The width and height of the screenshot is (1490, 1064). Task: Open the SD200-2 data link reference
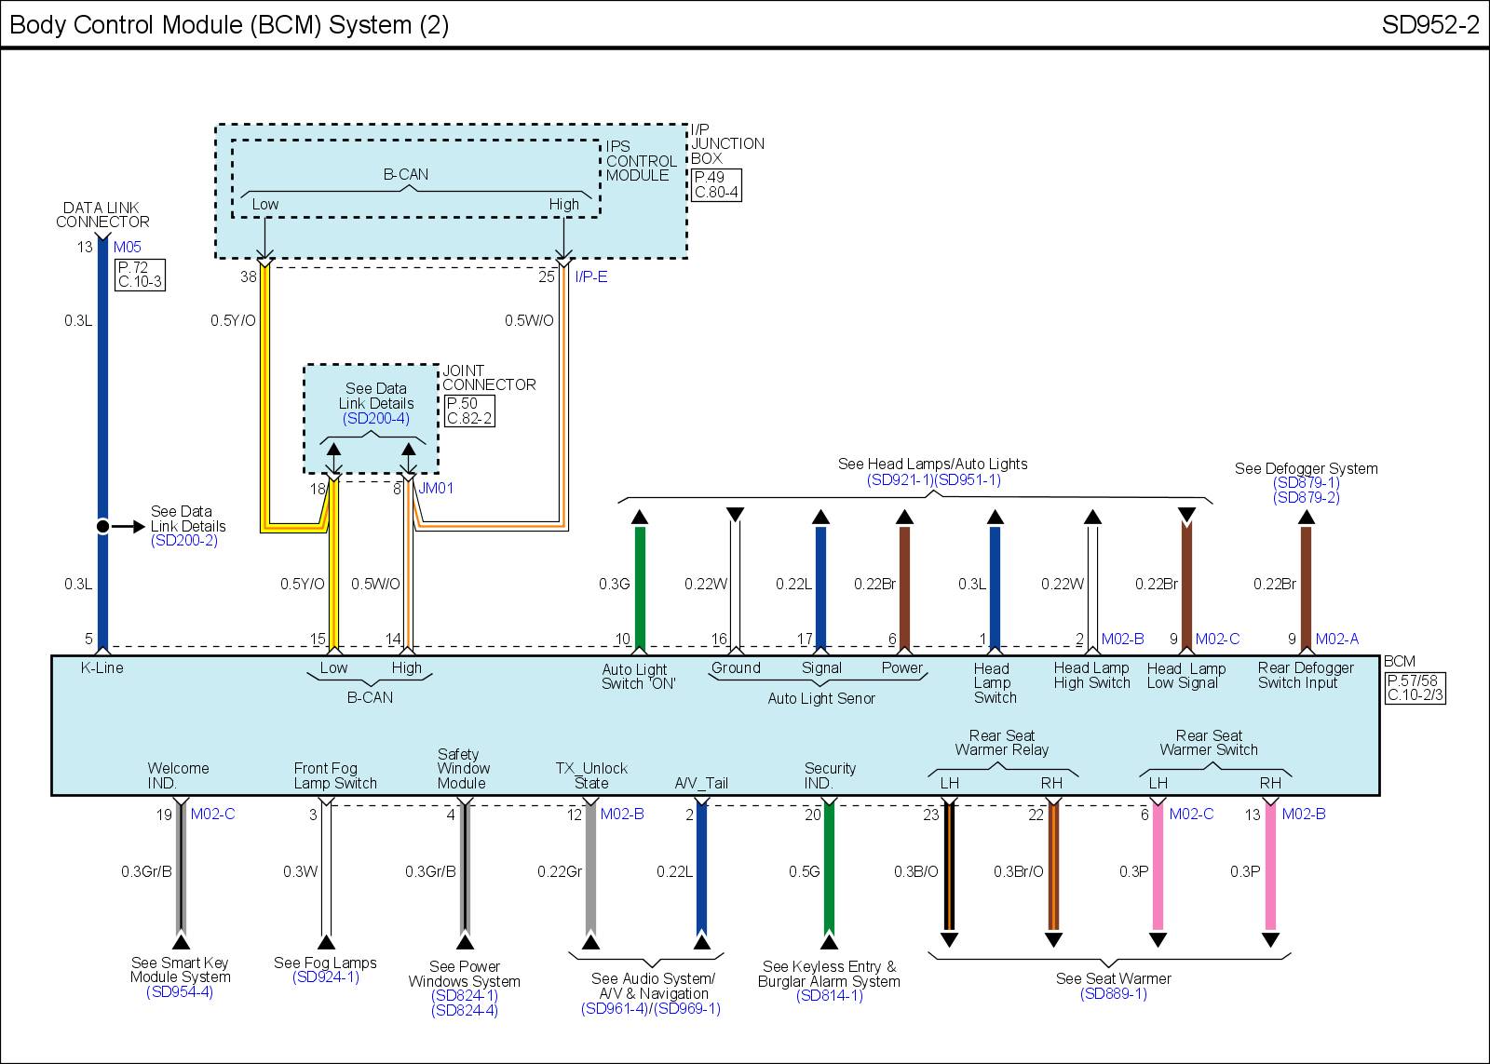tap(183, 541)
